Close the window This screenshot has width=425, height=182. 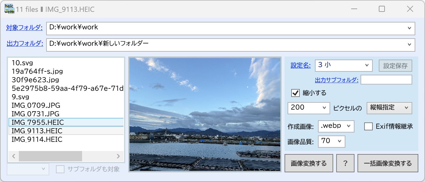click(x=410, y=9)
